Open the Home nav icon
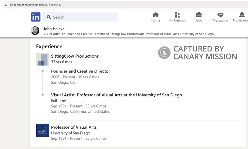The height and width of the screenshot is (149, 248). point(156,15)
